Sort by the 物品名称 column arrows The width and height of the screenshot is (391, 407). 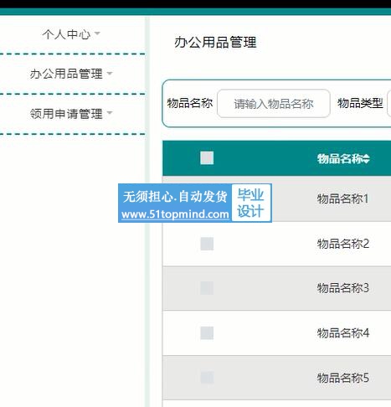click(367, 159)
